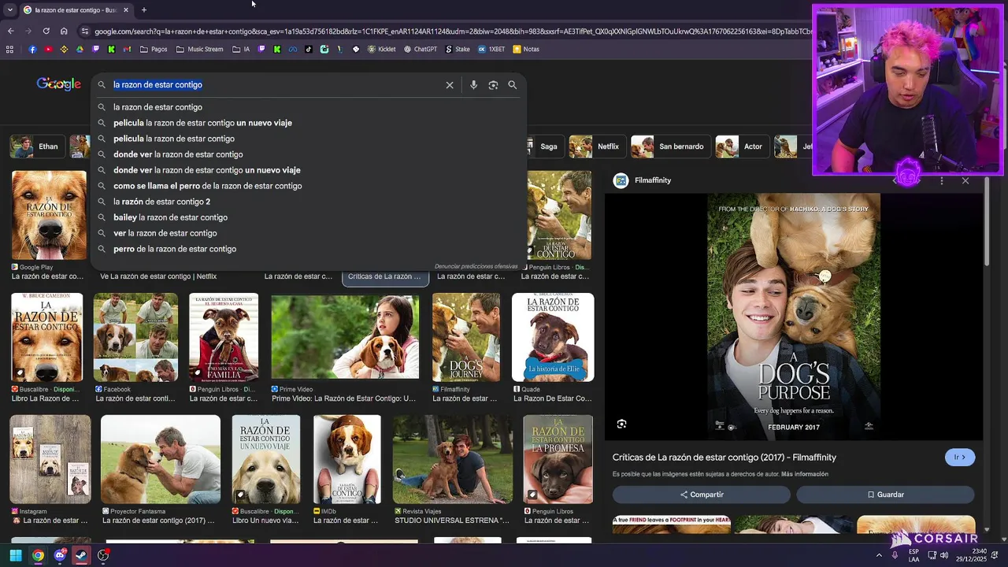1008x567 pixels.
Task: Select suggestion 'perro de la razon de estar contigo'
Action: coord(175,249)
